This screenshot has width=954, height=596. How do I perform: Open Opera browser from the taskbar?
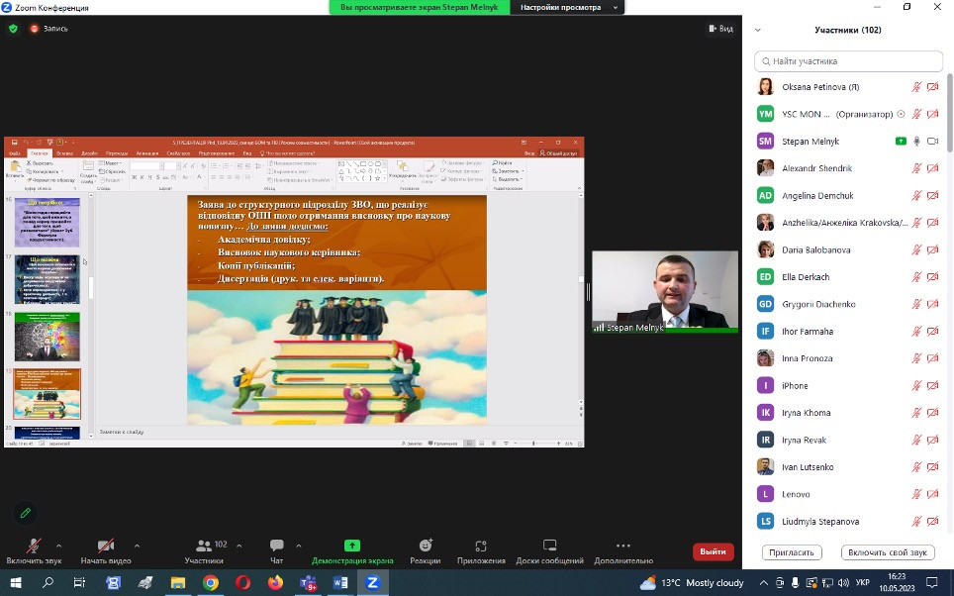pyautogui.click(x=242, y=582)
